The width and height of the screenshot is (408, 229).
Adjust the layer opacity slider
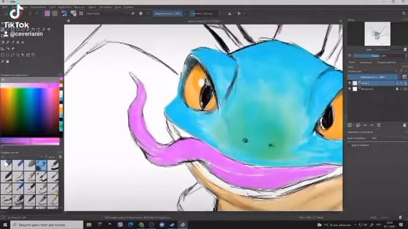(x=372, y=77)
